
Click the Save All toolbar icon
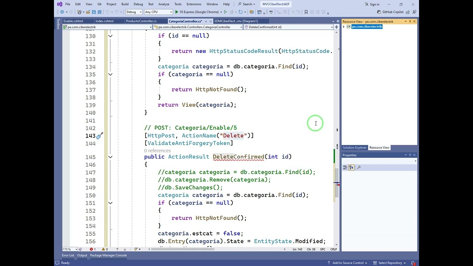(99, 12)
